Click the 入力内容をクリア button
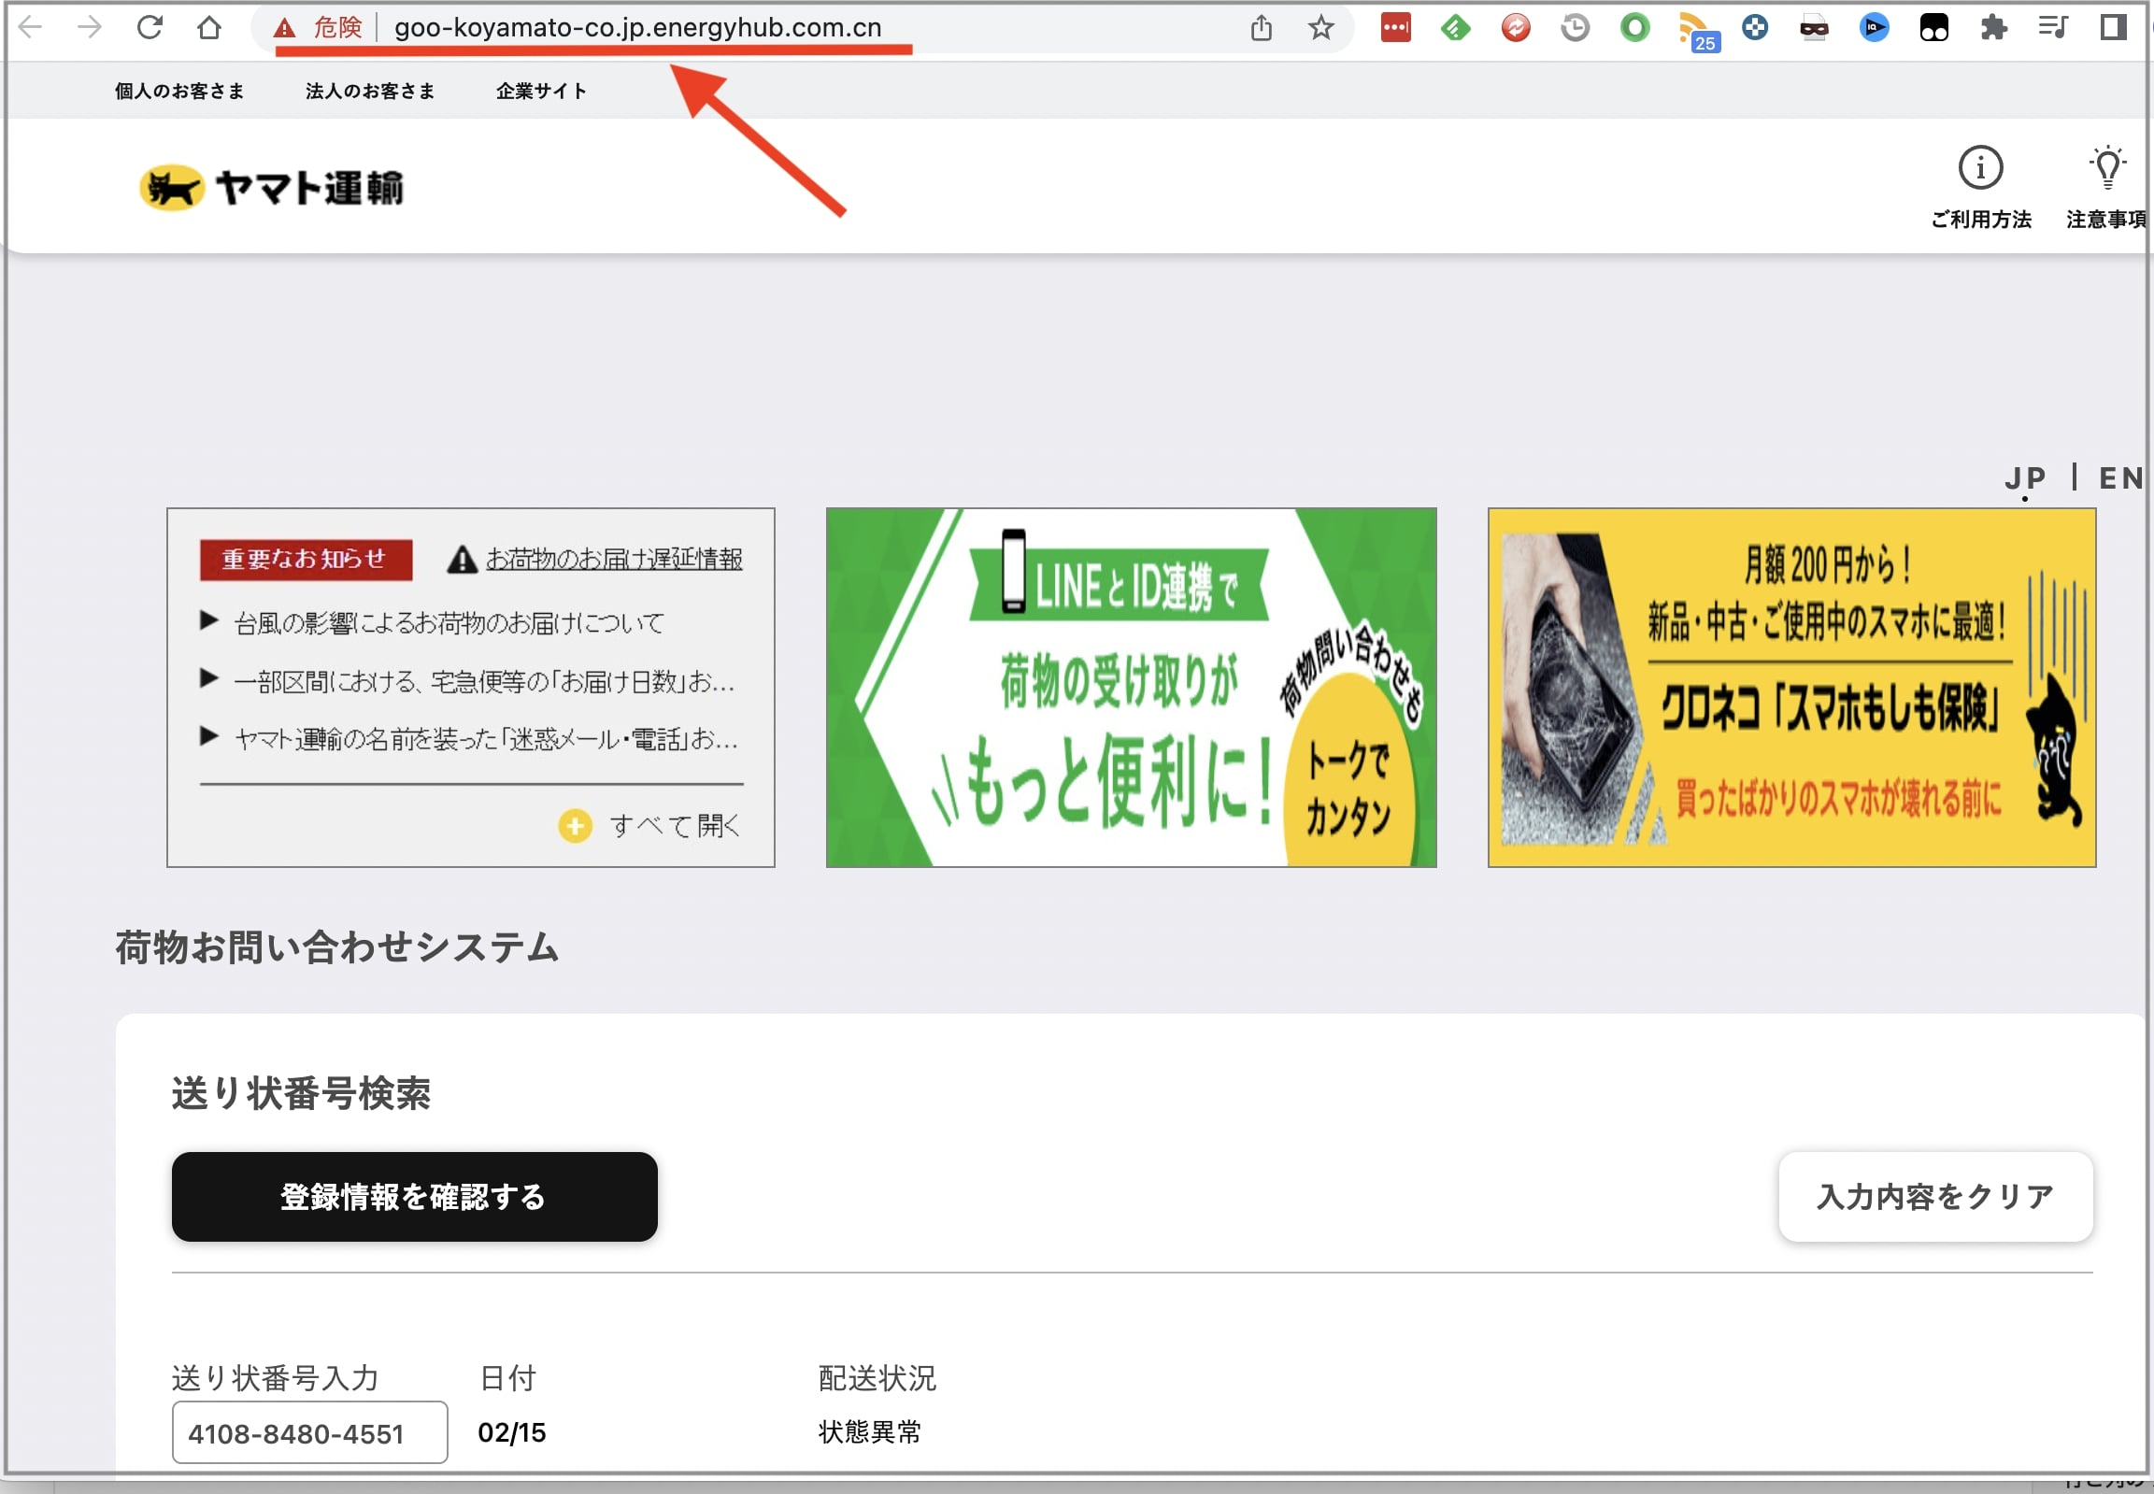The height and width of the screenshot is (1494, 2154). tap(1934, 1196)
